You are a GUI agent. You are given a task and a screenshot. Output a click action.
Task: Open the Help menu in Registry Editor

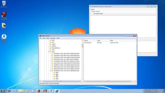[x=58, y=38]
